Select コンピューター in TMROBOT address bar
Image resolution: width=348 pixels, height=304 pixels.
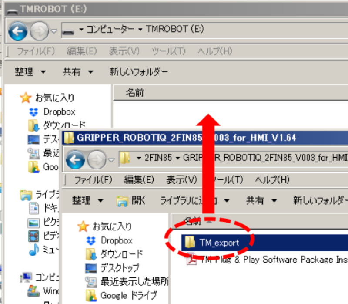pos(110,29)
